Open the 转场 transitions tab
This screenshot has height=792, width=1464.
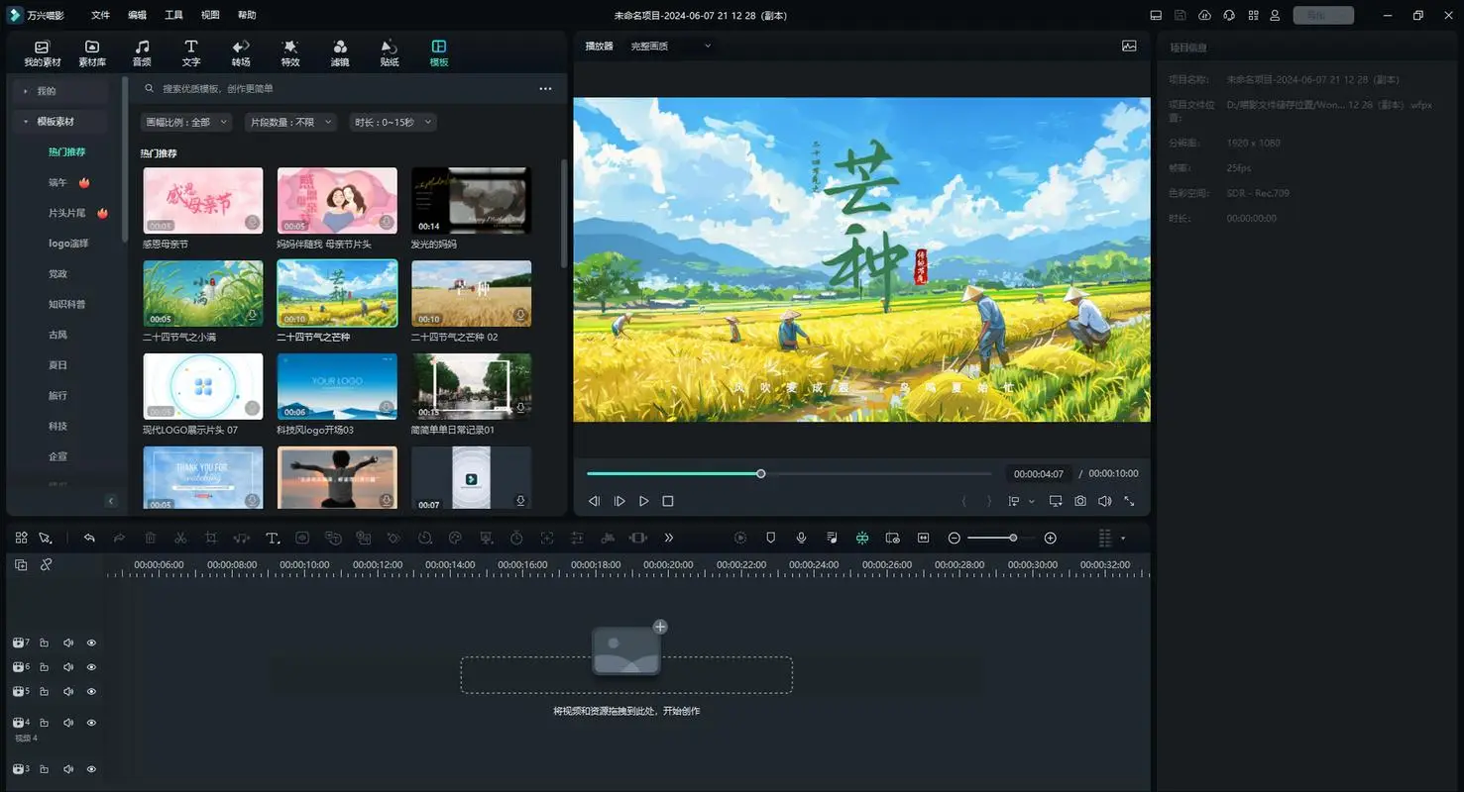[241, 53]
